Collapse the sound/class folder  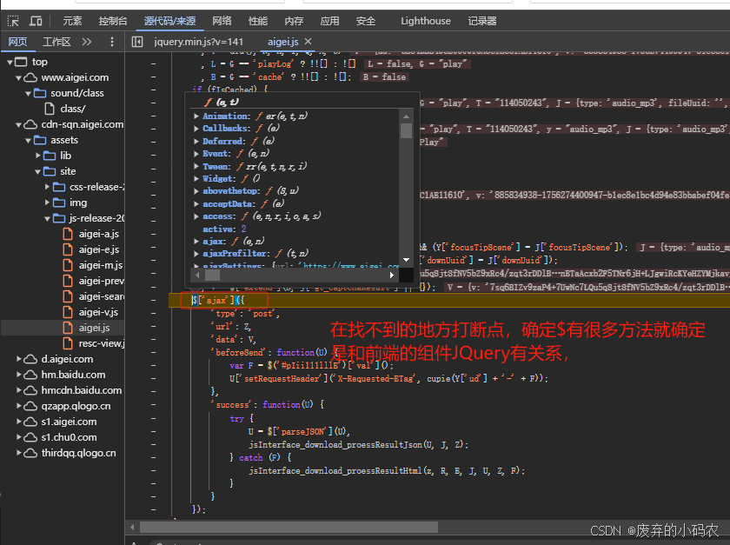28,93
